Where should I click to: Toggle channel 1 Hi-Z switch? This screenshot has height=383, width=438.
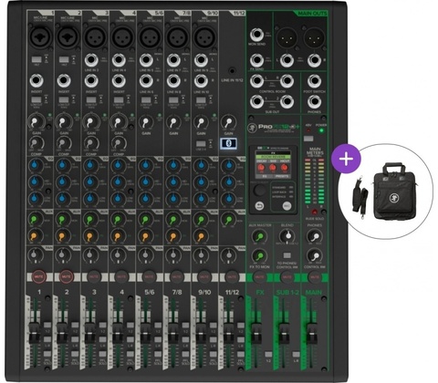[36, 59]
